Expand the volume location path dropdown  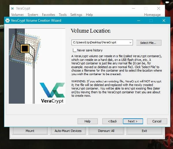tap(130, 42)
